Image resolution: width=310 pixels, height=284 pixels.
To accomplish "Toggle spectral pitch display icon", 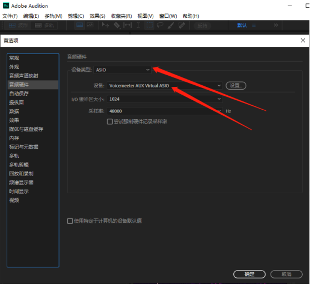I will [x=90, y=26].
